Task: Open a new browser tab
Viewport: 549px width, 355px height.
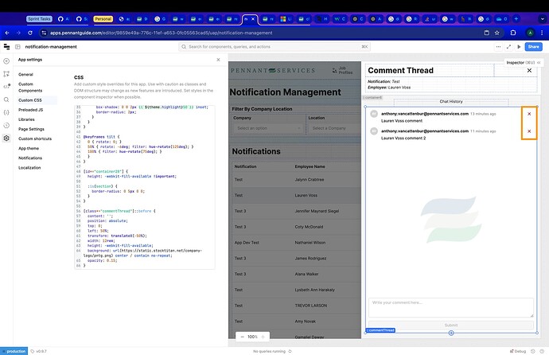Action: click(516, 19)
